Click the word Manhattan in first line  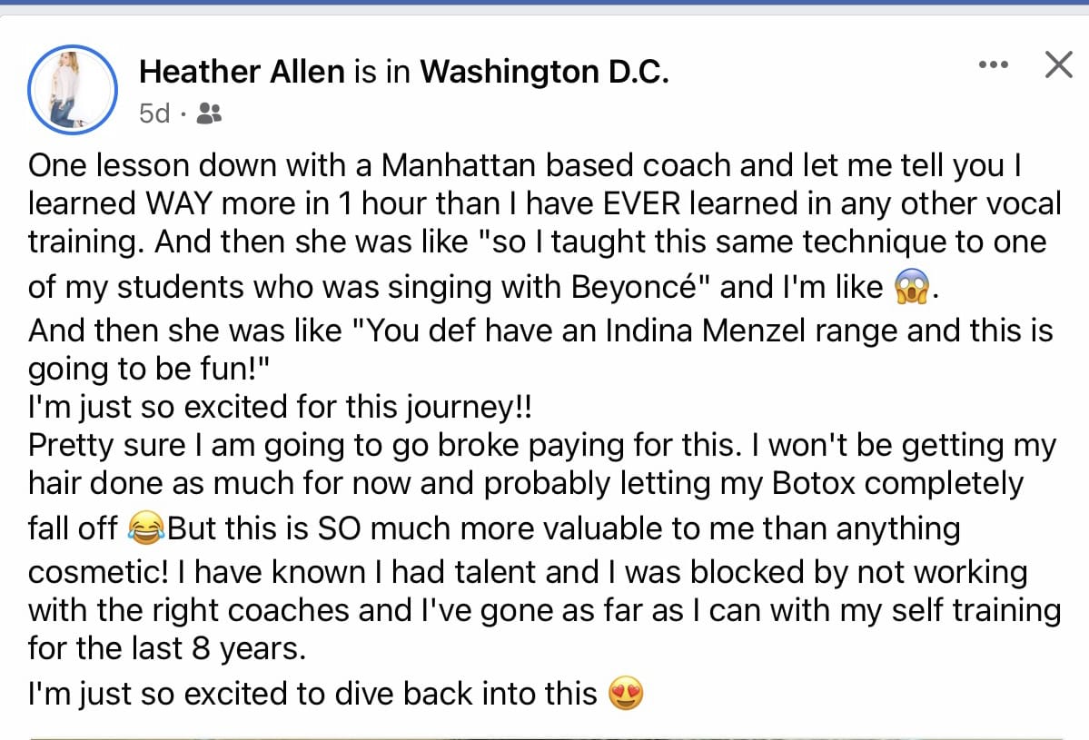459,165
